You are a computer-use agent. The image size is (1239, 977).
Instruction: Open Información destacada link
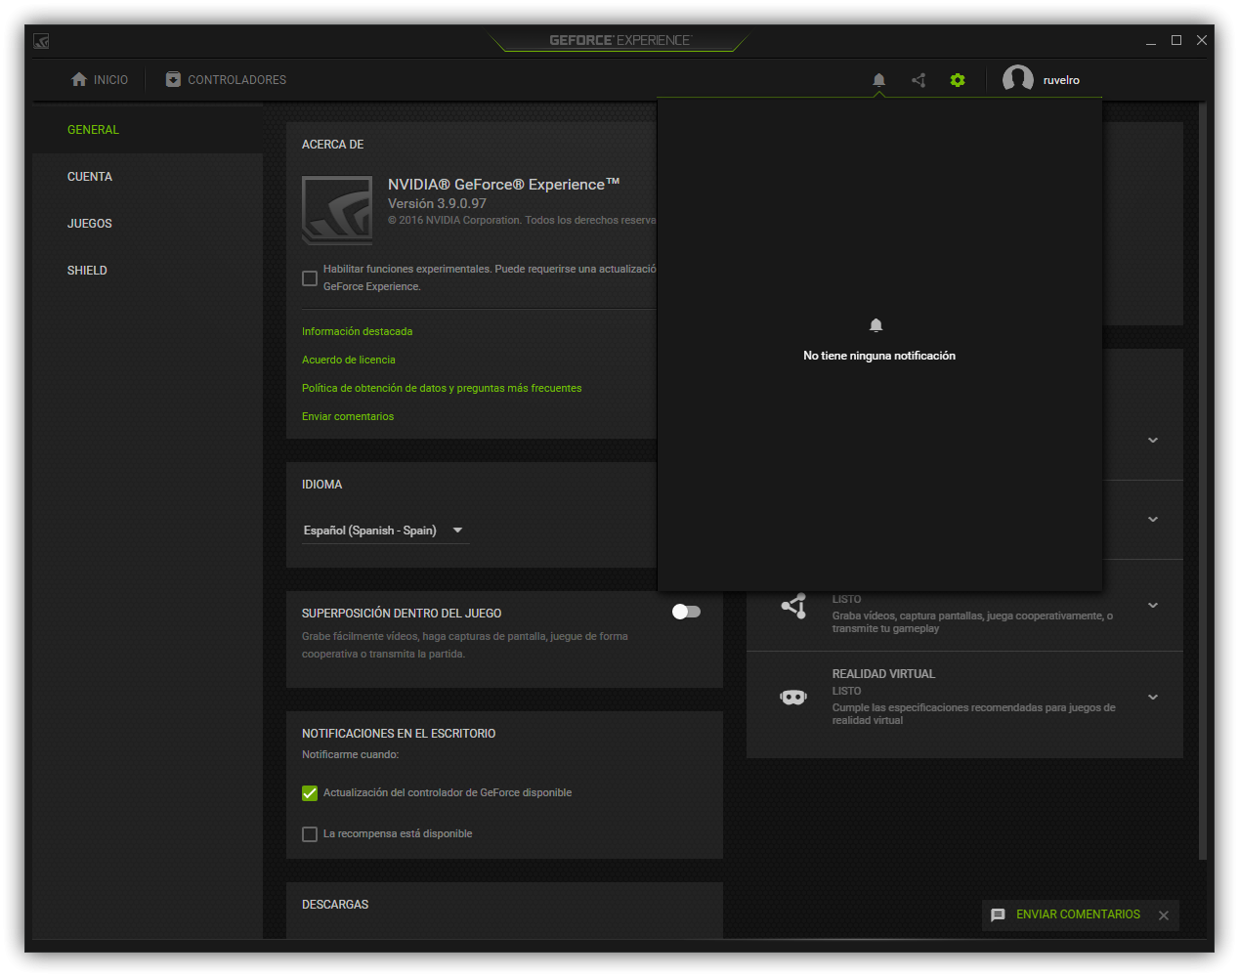coord(357,331)
